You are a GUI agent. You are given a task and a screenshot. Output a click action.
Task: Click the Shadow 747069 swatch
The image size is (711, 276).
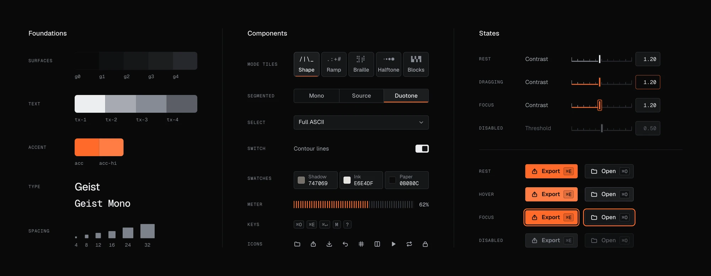(x=316, y=180)
